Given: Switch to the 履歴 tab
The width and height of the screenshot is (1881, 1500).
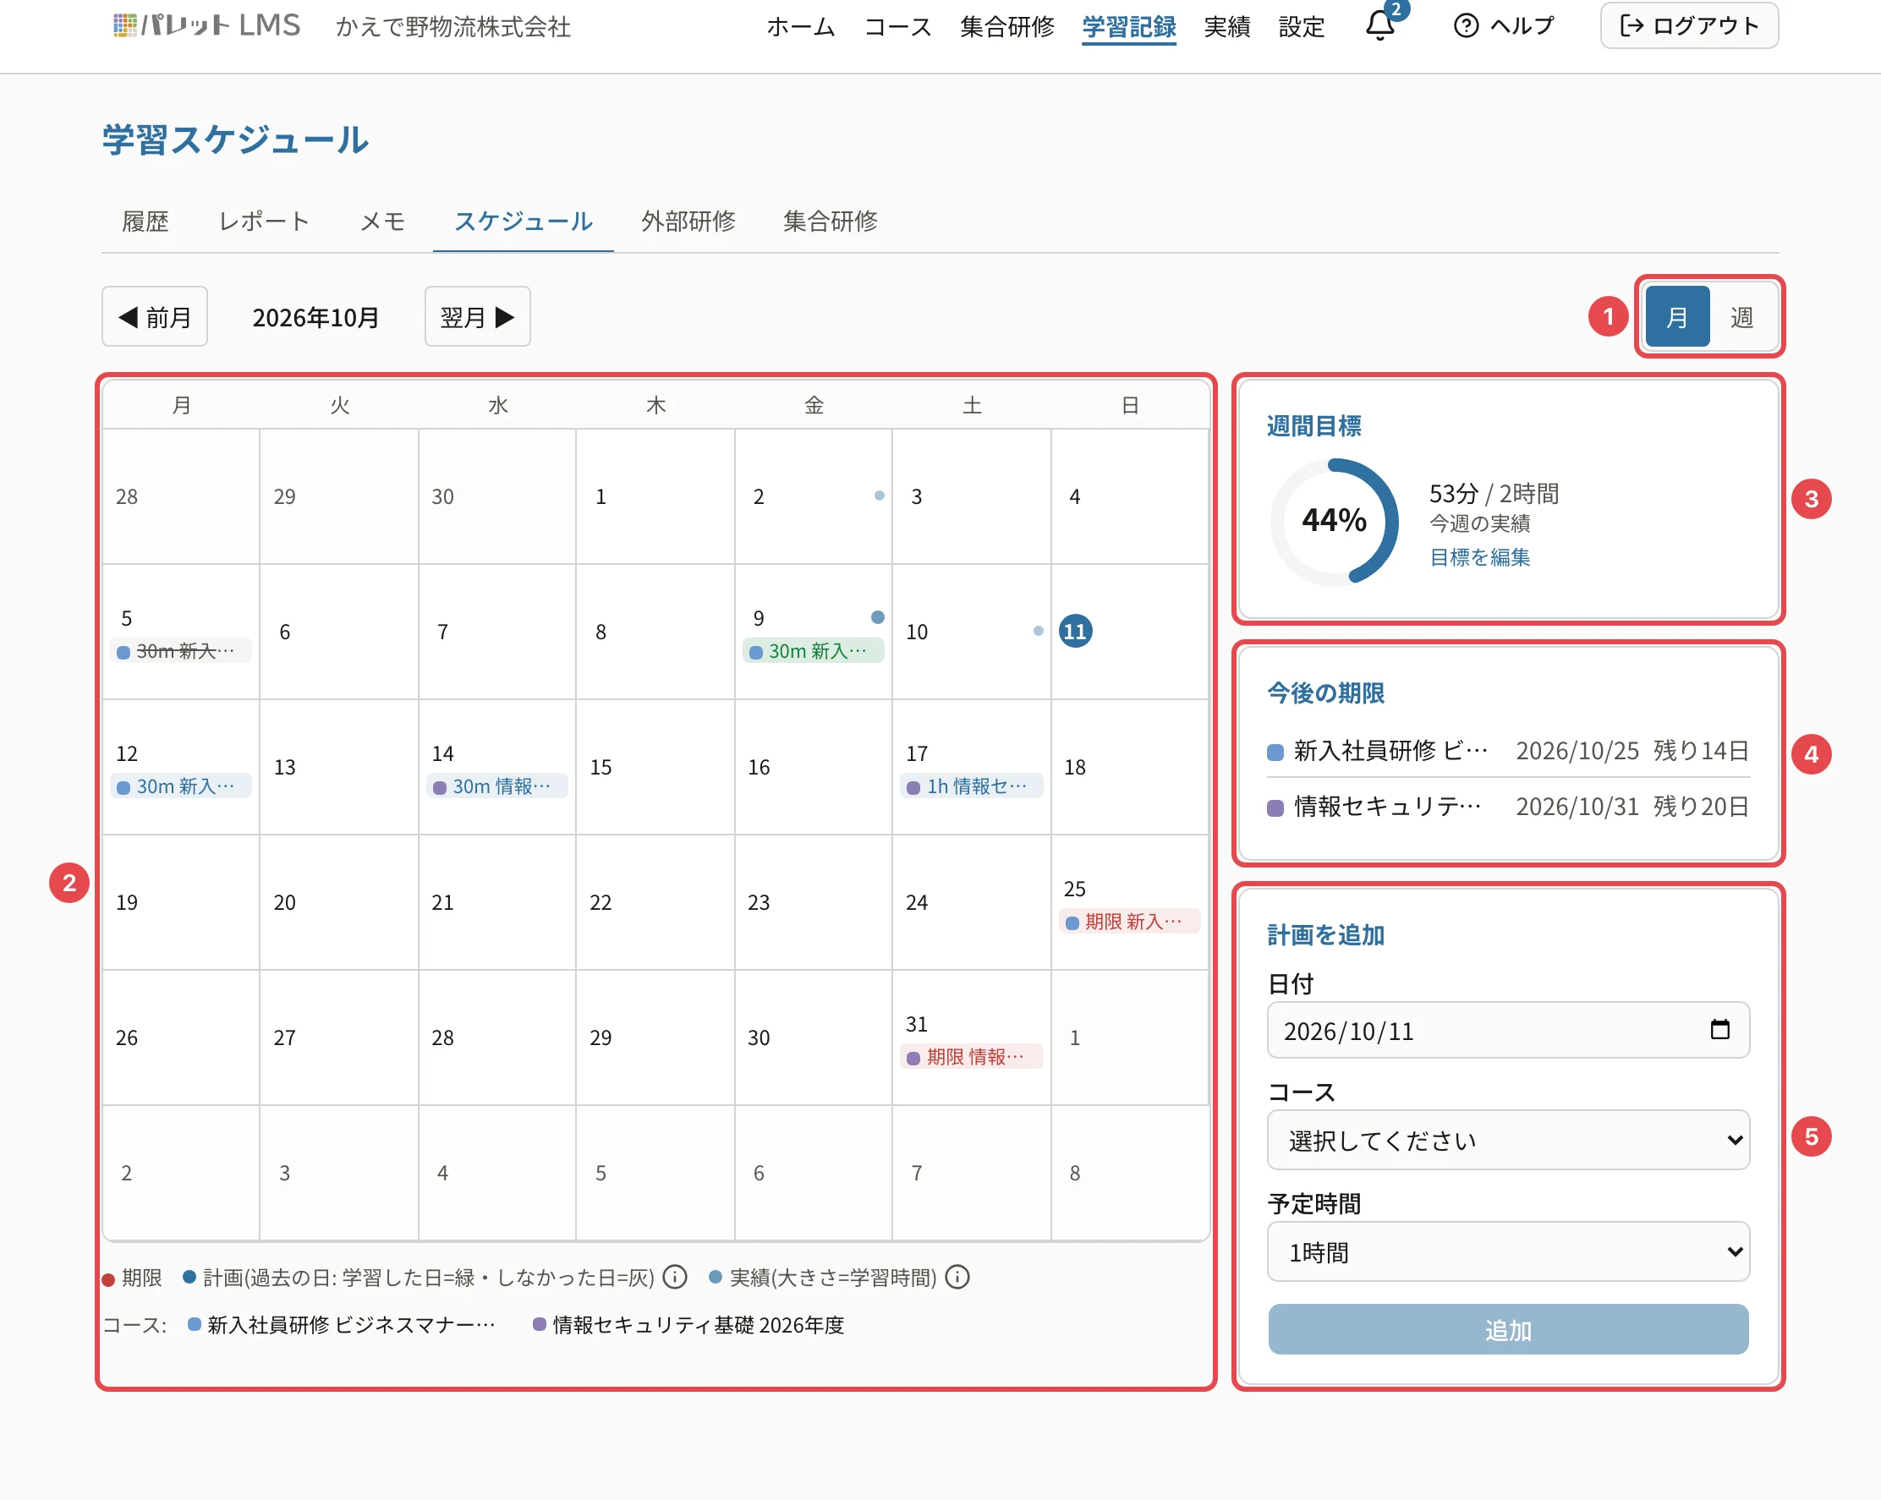Looking at the screenshot, I should pyautogui.click(x=145, y=221).
